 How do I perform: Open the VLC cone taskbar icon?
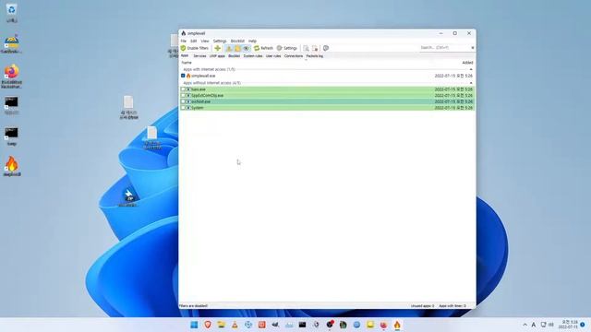click(235, 325)
